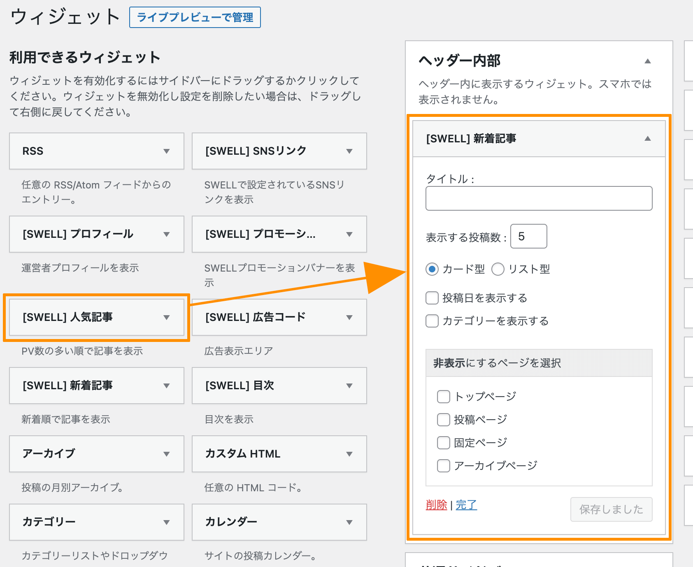
Task: Check 投稿ページ hide option
Action: [x=444, y=420]
